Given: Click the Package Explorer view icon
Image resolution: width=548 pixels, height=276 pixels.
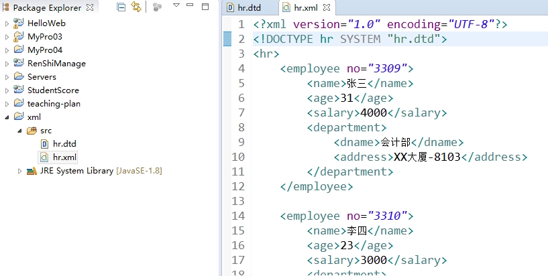Looking at the screenshot, I should coord(5,7).
